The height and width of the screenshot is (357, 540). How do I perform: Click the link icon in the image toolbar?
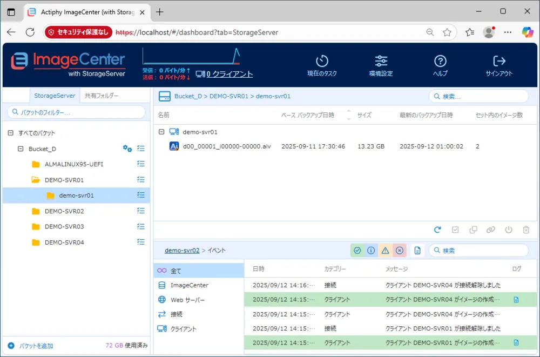[x=491, y=230]
